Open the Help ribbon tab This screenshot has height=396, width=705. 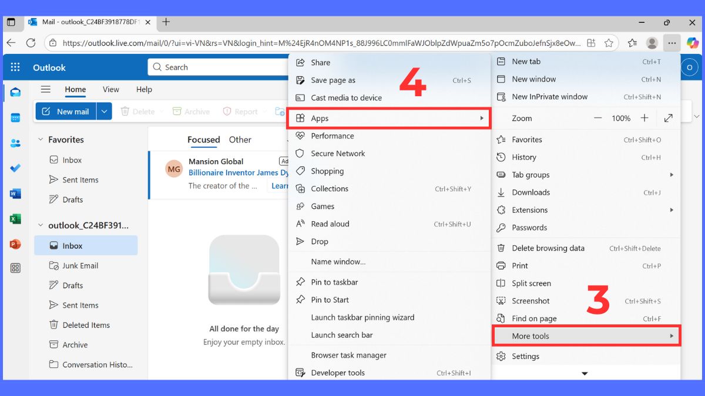pos(144,90)
